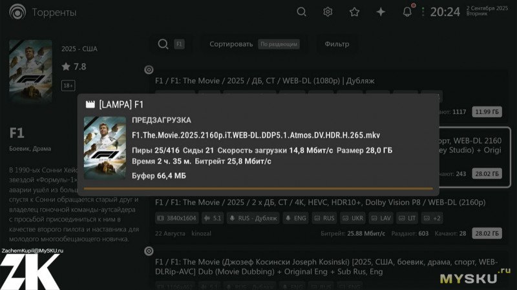The image size is (517, 290).
Task: Click the UKR subtitle tag
Action: pos(353,218)
